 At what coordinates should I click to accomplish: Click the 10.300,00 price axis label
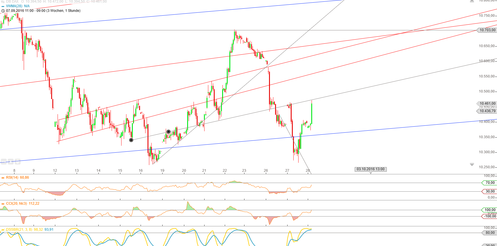pos(487,152)
